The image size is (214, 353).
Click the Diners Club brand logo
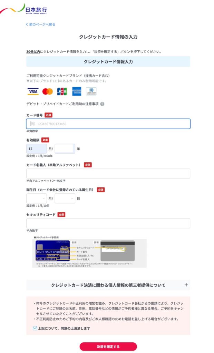[x=91, y=91]
